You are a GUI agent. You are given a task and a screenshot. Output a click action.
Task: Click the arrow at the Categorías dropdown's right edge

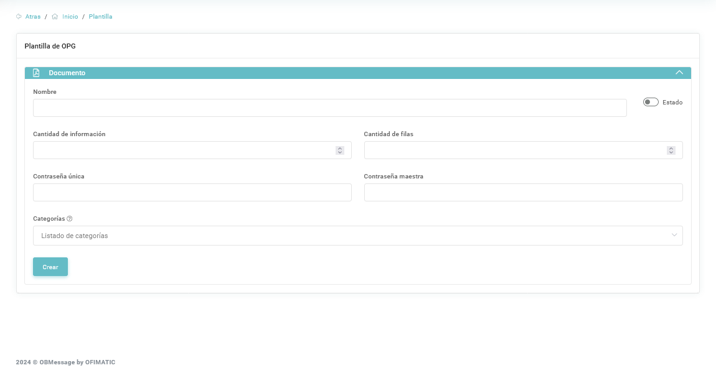pyautogui.click(x=674, y=236)
